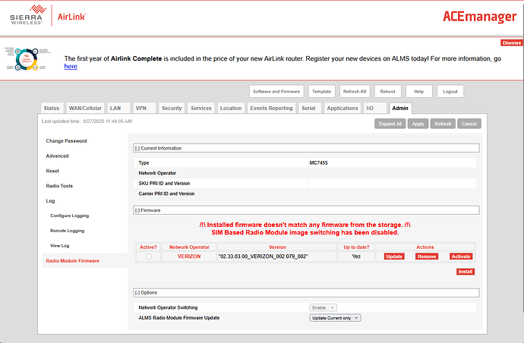Click the firmware version 02.33.03.00_VERIZON text
The image size is (524, 343).
(263, 256)
